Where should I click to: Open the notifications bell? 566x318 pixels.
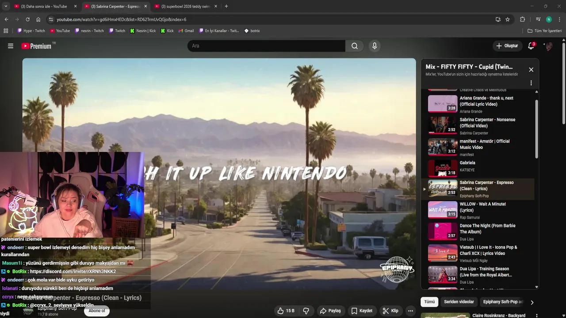531,46
